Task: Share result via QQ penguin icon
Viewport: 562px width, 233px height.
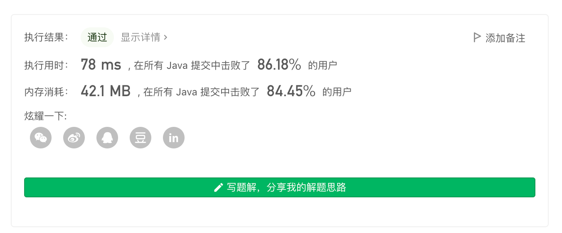Action: [x=107, y=138]
